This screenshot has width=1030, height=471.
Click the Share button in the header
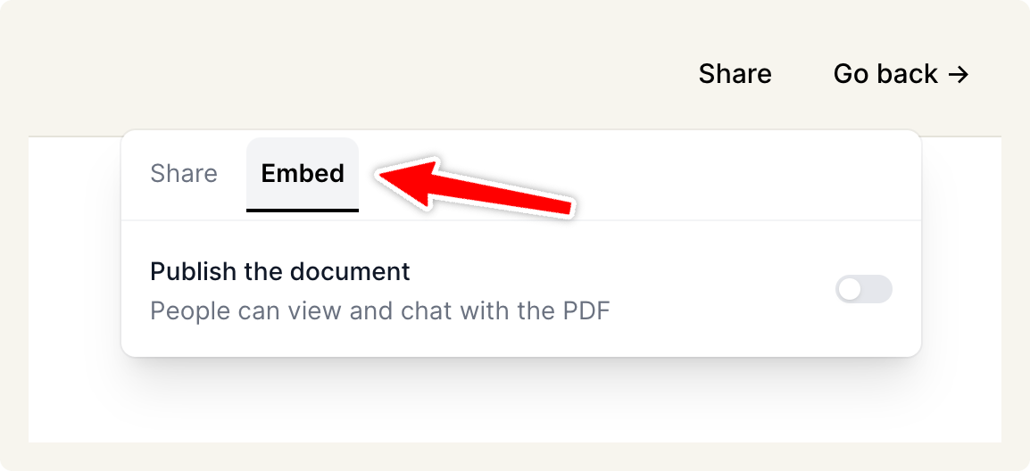(x=735, y=74)
